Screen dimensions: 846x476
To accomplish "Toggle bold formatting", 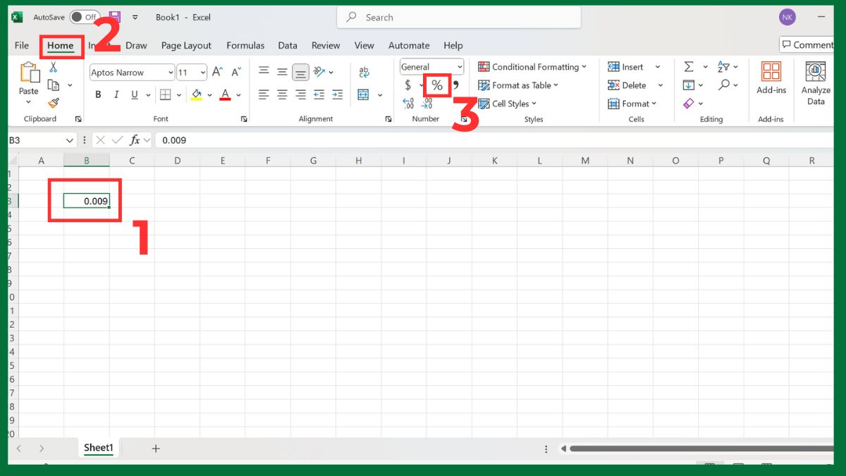I will tap(98, 94).
